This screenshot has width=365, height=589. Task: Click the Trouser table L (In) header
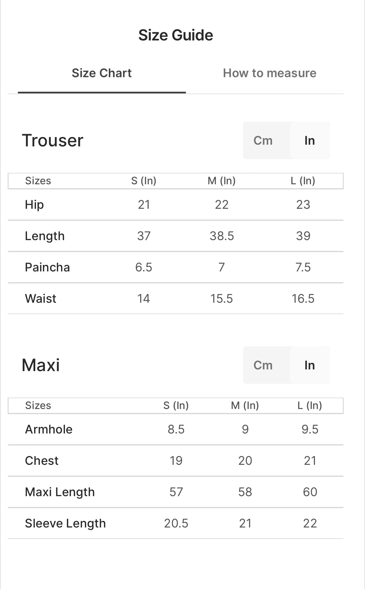(303, 181)
